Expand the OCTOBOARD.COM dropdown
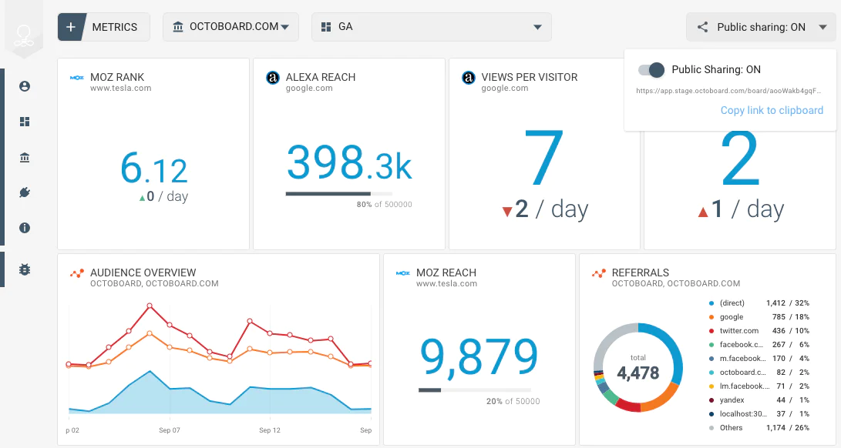The width and height of the screenshot is (841, 448). coord(231,27)
